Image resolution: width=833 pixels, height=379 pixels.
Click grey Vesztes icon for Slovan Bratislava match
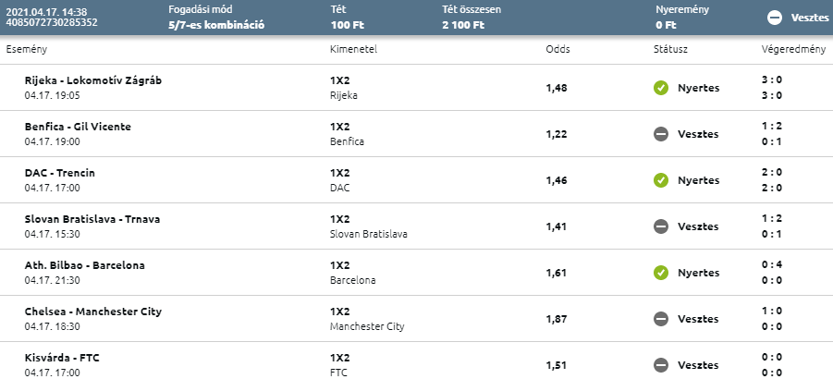coord(660,226)
